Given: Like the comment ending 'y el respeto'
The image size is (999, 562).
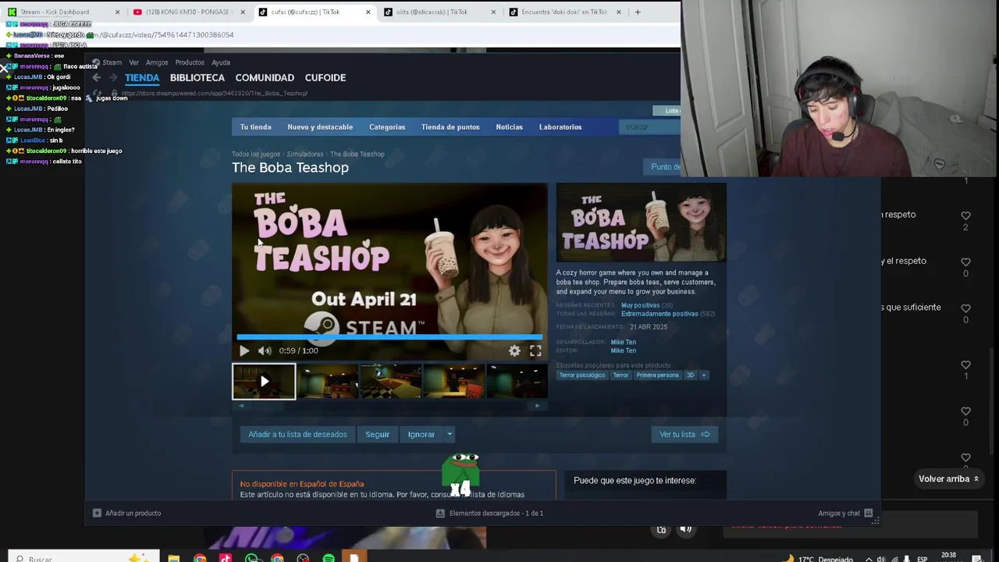Looking at the screenshot, I should (x=965, y=261).
